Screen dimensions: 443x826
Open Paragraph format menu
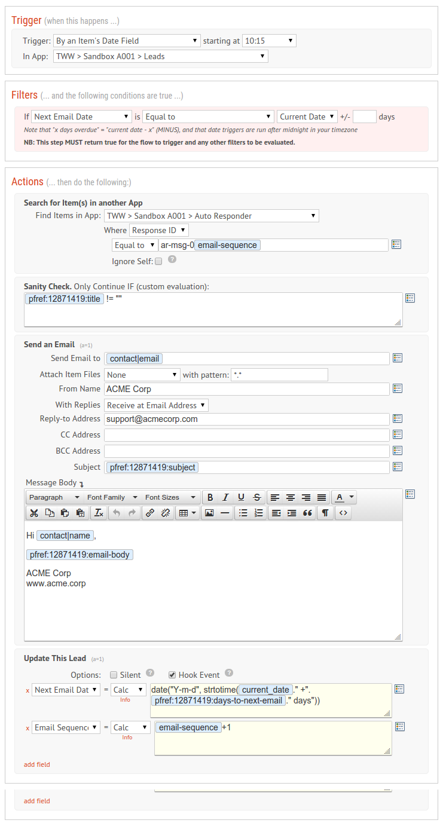pos(54,497)
